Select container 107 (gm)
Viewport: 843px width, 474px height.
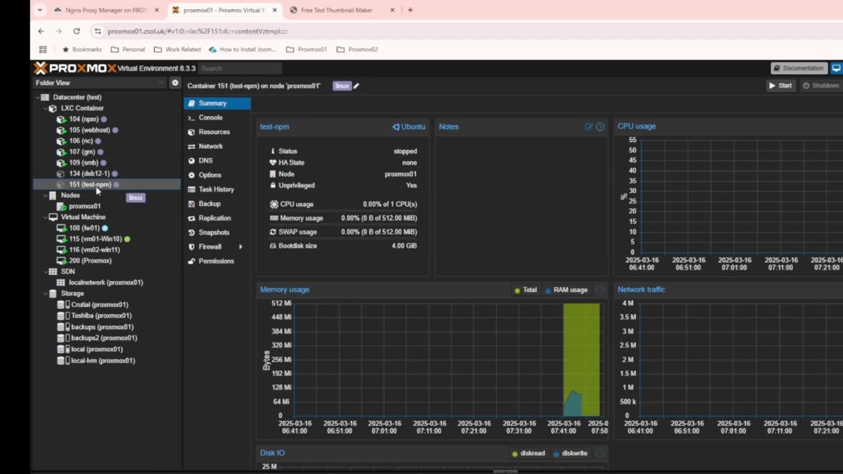[x=82, y=152]
